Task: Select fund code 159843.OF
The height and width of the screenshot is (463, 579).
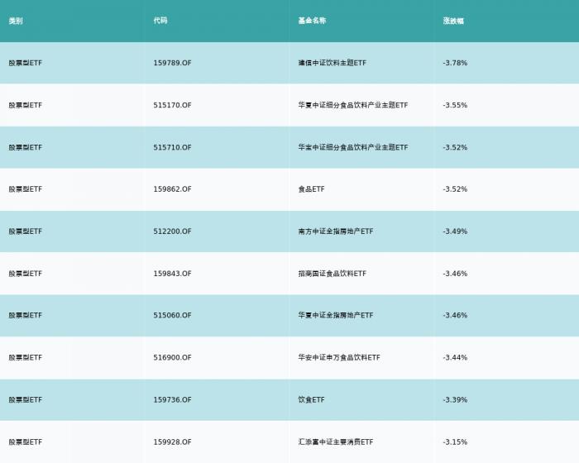Action: [x=172, y=274]
